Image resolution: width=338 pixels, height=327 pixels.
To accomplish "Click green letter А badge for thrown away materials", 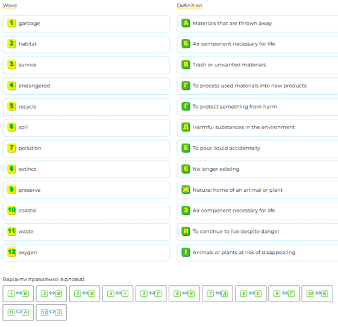I will [186, 23].
